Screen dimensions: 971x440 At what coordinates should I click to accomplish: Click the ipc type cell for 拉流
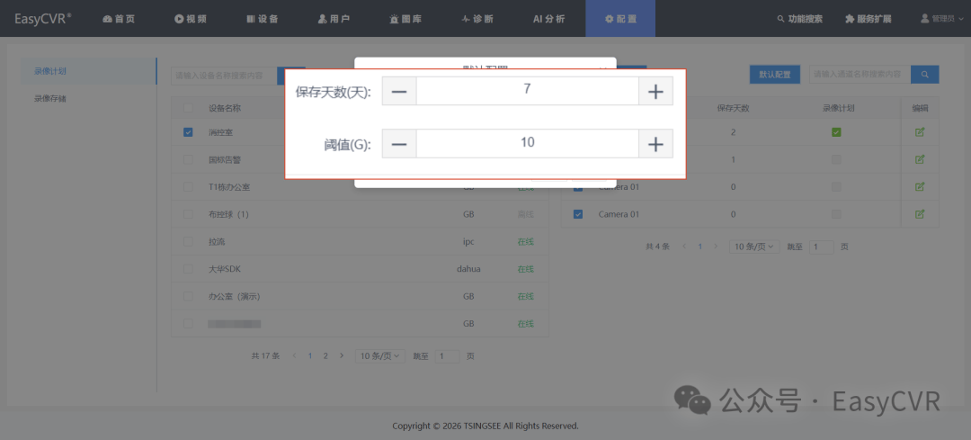point(468,242)
